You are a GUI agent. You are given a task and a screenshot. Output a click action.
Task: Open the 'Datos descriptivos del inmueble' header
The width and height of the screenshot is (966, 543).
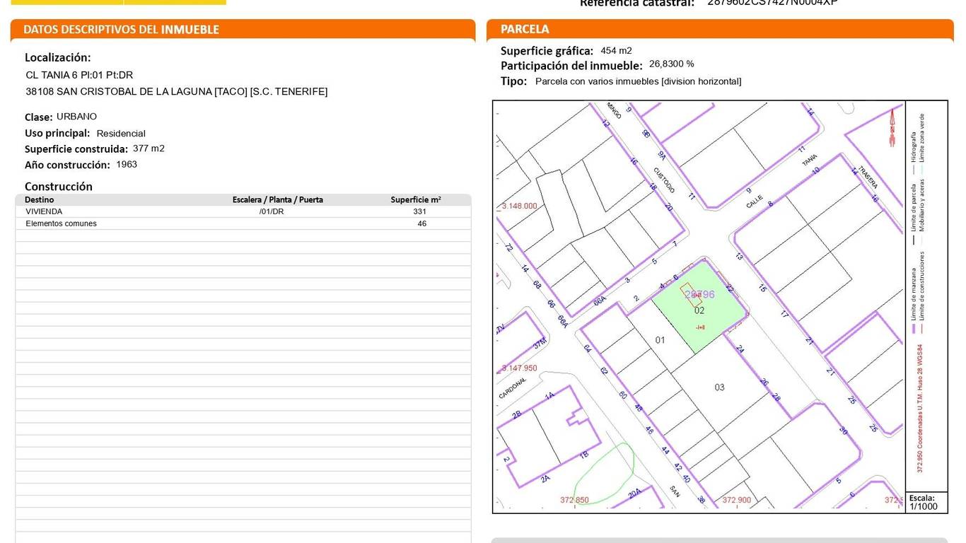[121, 30]
